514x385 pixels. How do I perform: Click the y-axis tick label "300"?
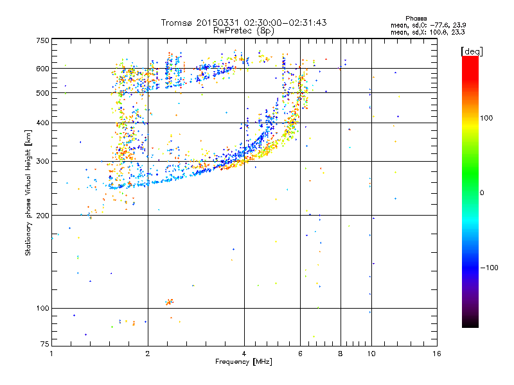(x=42, y=162)
